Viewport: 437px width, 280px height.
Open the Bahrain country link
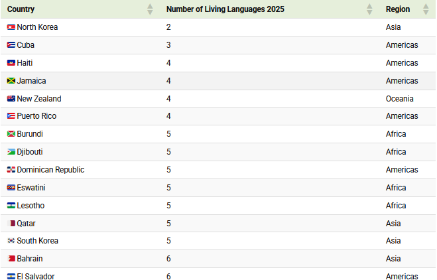tap(30, 259)
